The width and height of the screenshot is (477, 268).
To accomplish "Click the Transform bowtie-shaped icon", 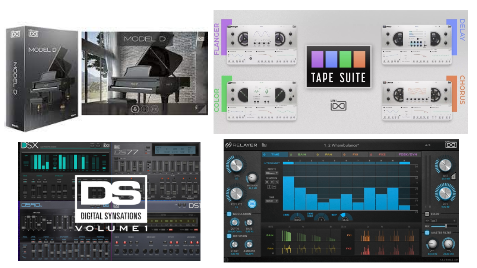I will 274,187.
